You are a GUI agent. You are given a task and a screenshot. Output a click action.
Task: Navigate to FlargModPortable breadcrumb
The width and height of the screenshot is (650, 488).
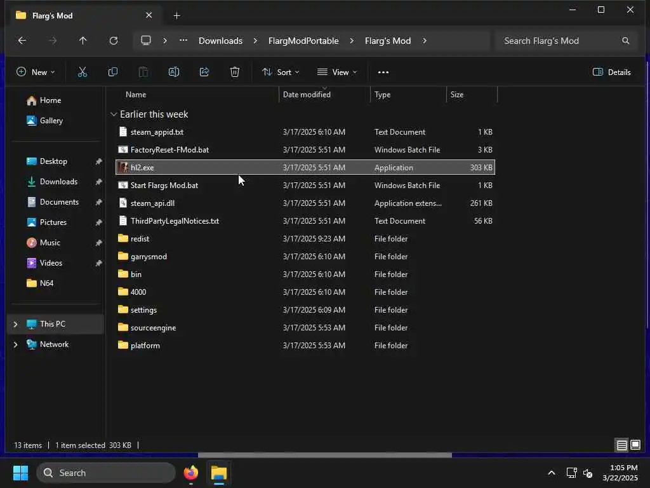[303, 41]
